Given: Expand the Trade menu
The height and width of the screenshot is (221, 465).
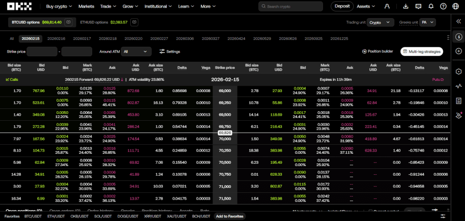Looking at the screenshot, I should [108, 6].
